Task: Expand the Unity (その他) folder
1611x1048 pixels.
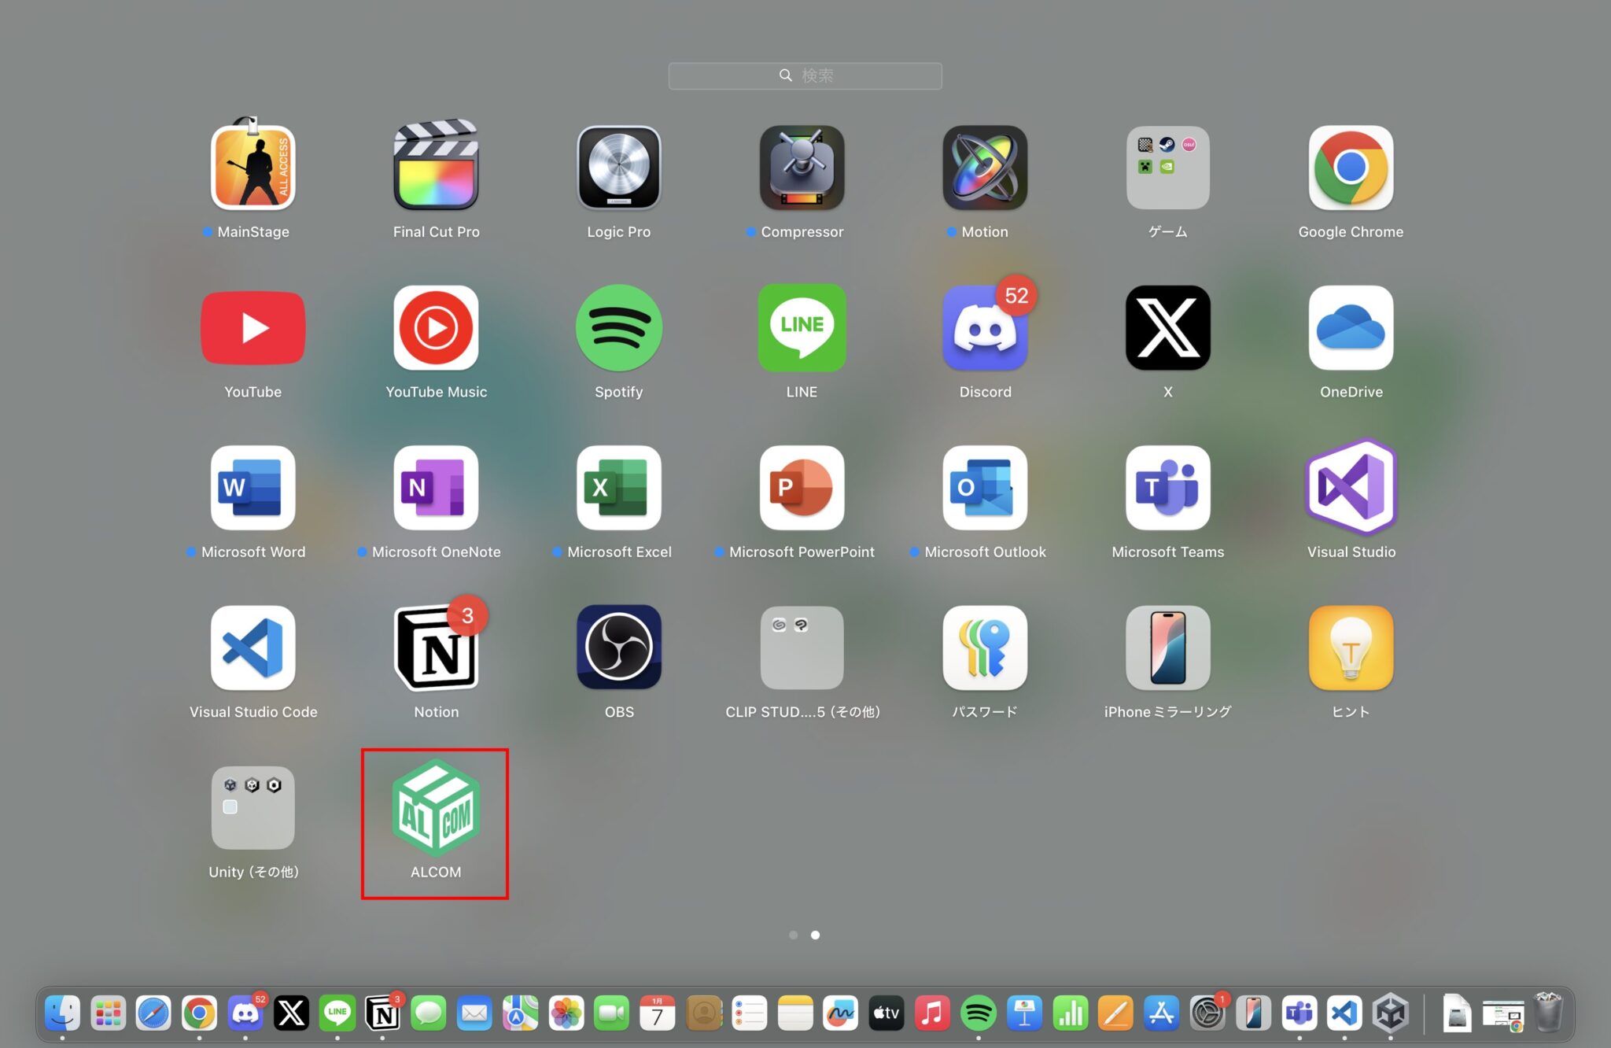Action: coord(253,808)
